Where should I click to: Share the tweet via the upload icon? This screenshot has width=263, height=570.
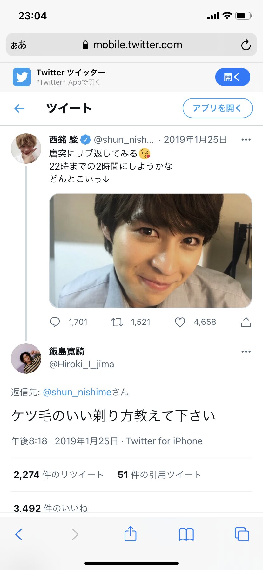(x=246, y=322)
